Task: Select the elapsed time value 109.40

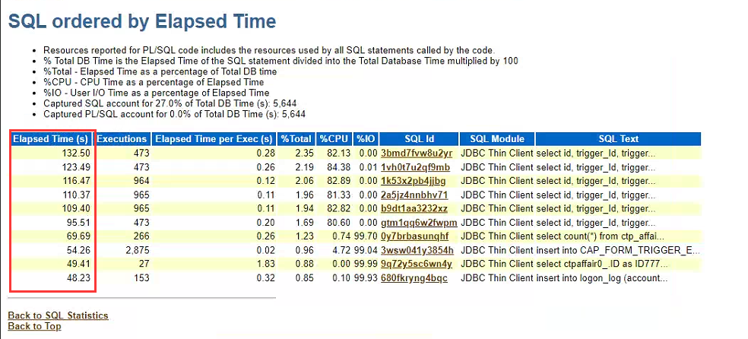Action: 76,208
